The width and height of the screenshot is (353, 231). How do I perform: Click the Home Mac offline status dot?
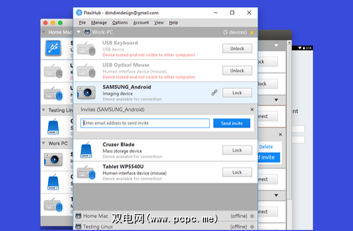252,216
